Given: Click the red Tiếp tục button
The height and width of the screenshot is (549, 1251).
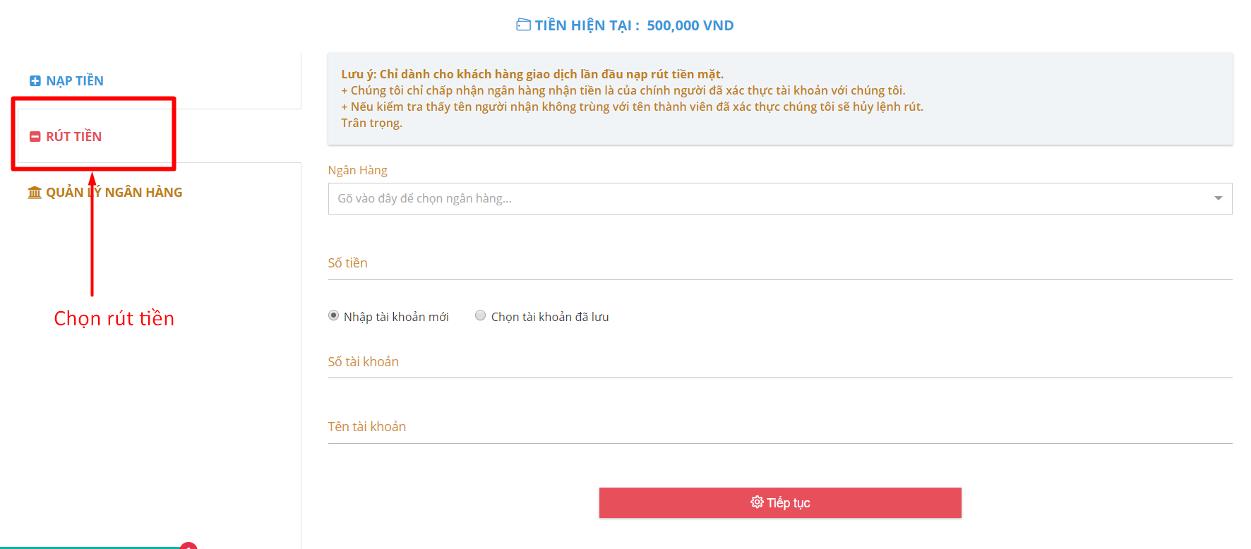Looking at the screenshot, I should click(780, 502).
